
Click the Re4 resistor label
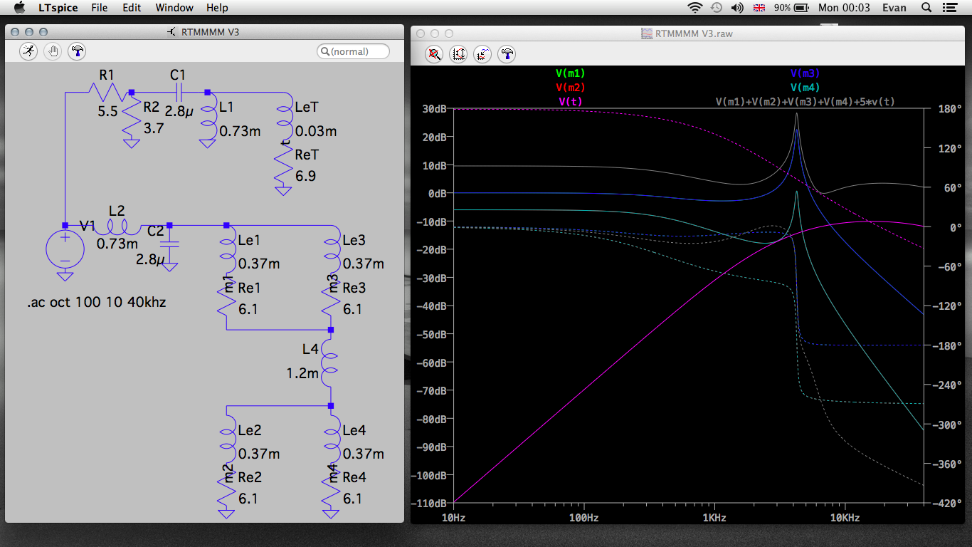coord(354,477)
